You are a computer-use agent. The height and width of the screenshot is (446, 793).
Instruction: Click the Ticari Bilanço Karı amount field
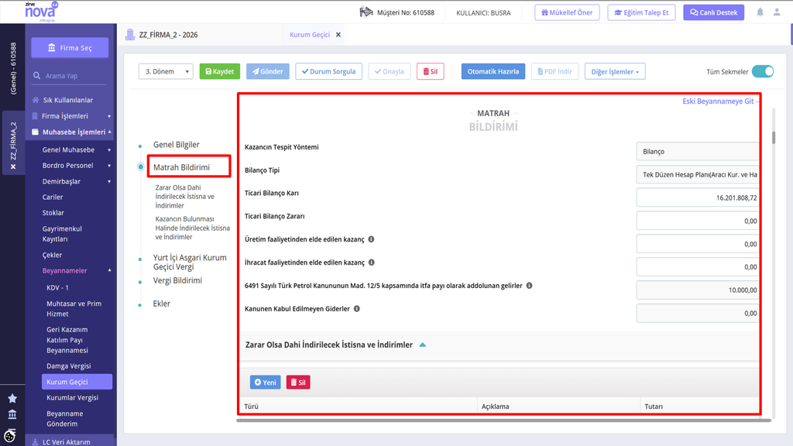point(698,197)
